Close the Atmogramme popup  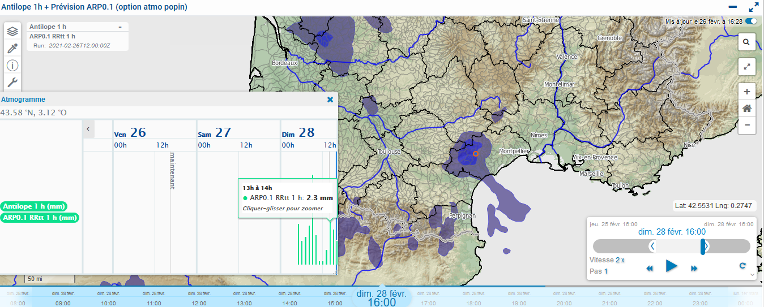tap(330, 100)
